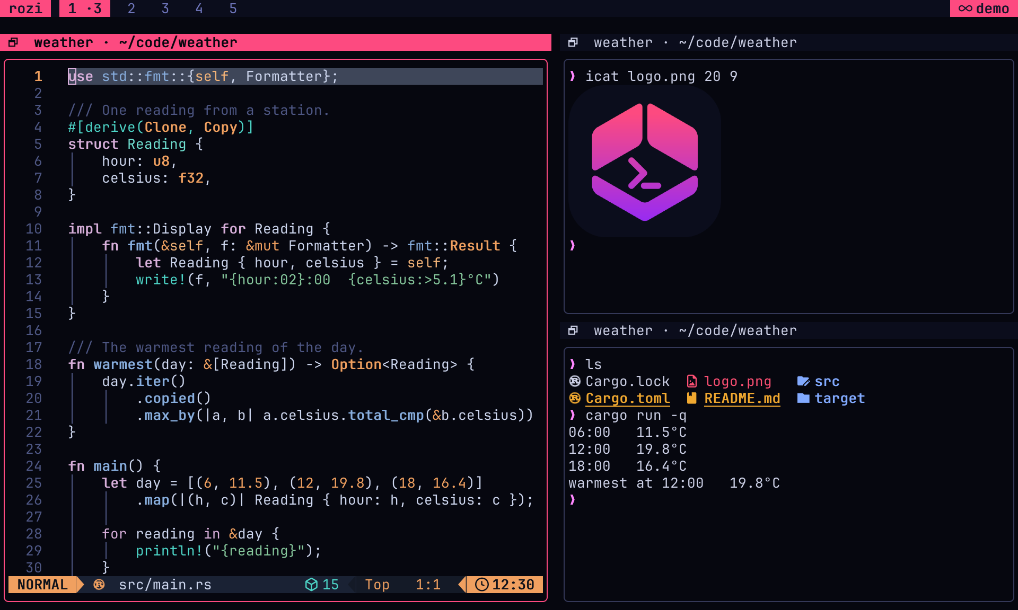Open the README.md file name

point(742,398)
